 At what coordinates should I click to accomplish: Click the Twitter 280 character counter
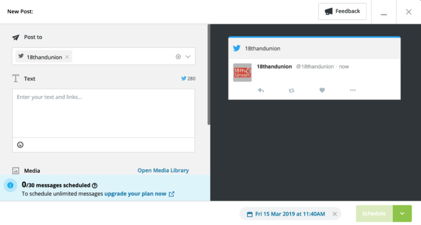click(x=188, y=79)
